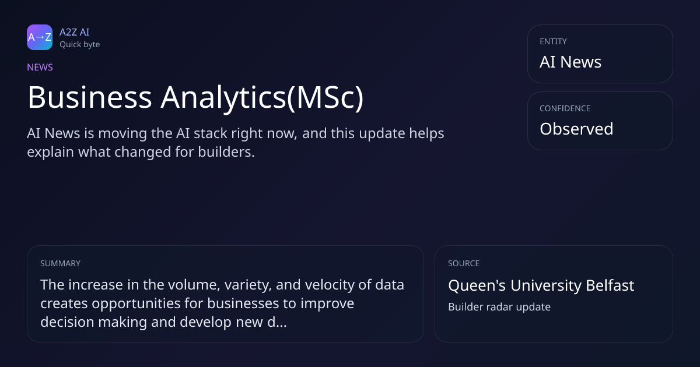Viewport: 700px width, 367px height.
Task: Select the SUMMARY section label
Action: (60, 263)
